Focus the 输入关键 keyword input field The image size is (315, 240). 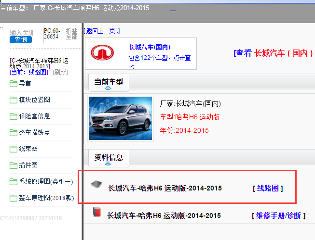22,33
